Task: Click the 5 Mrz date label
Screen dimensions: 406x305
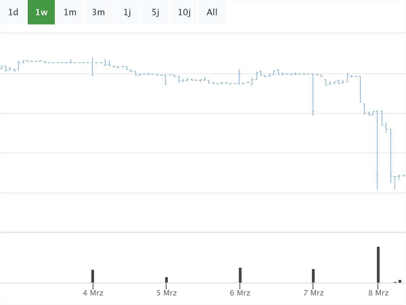Action: (167, 293)
